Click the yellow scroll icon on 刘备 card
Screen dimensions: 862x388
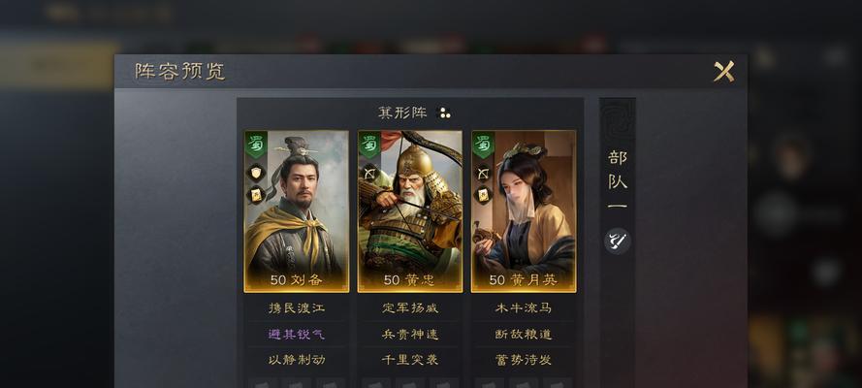point(256,195)
